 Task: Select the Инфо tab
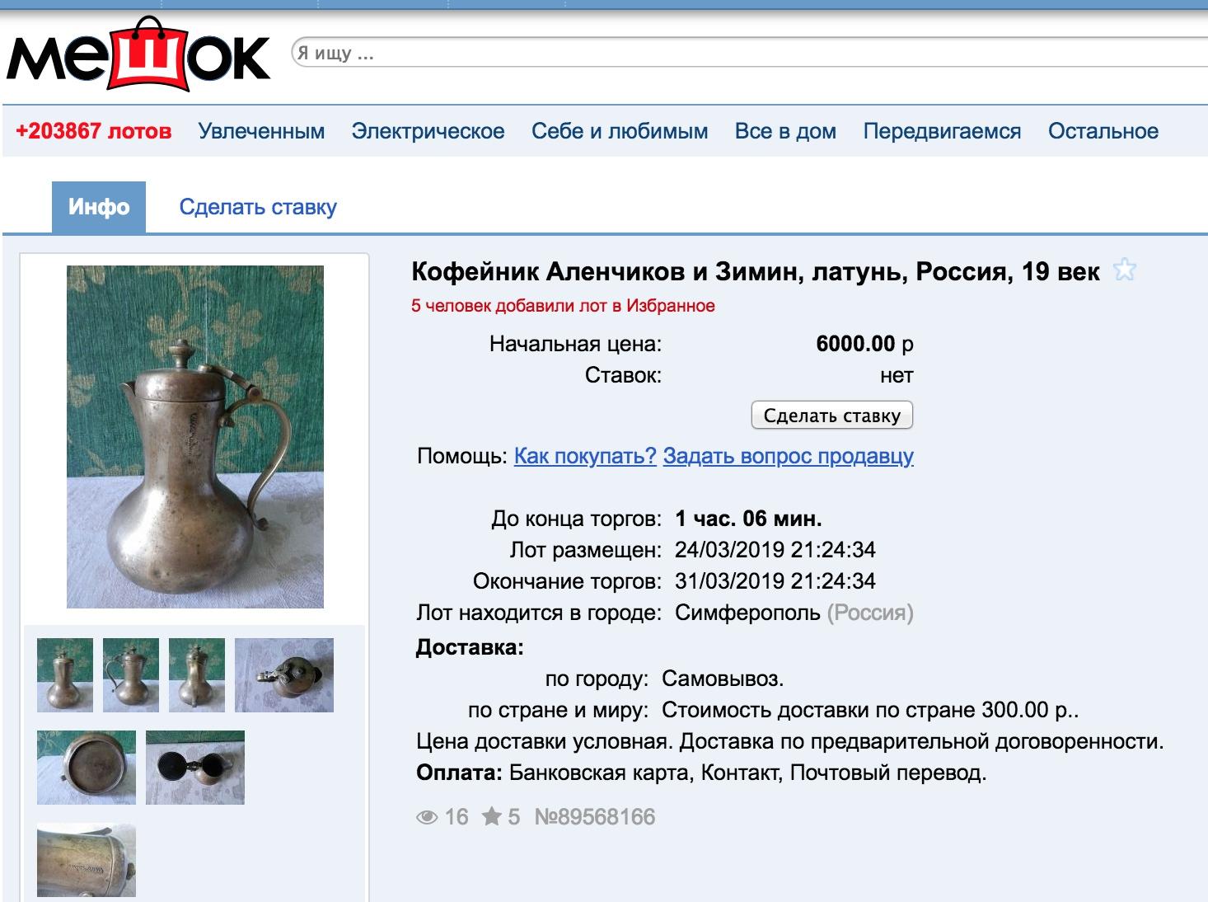99,207
